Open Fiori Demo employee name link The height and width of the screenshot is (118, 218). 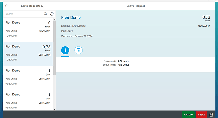click(71, 18)
